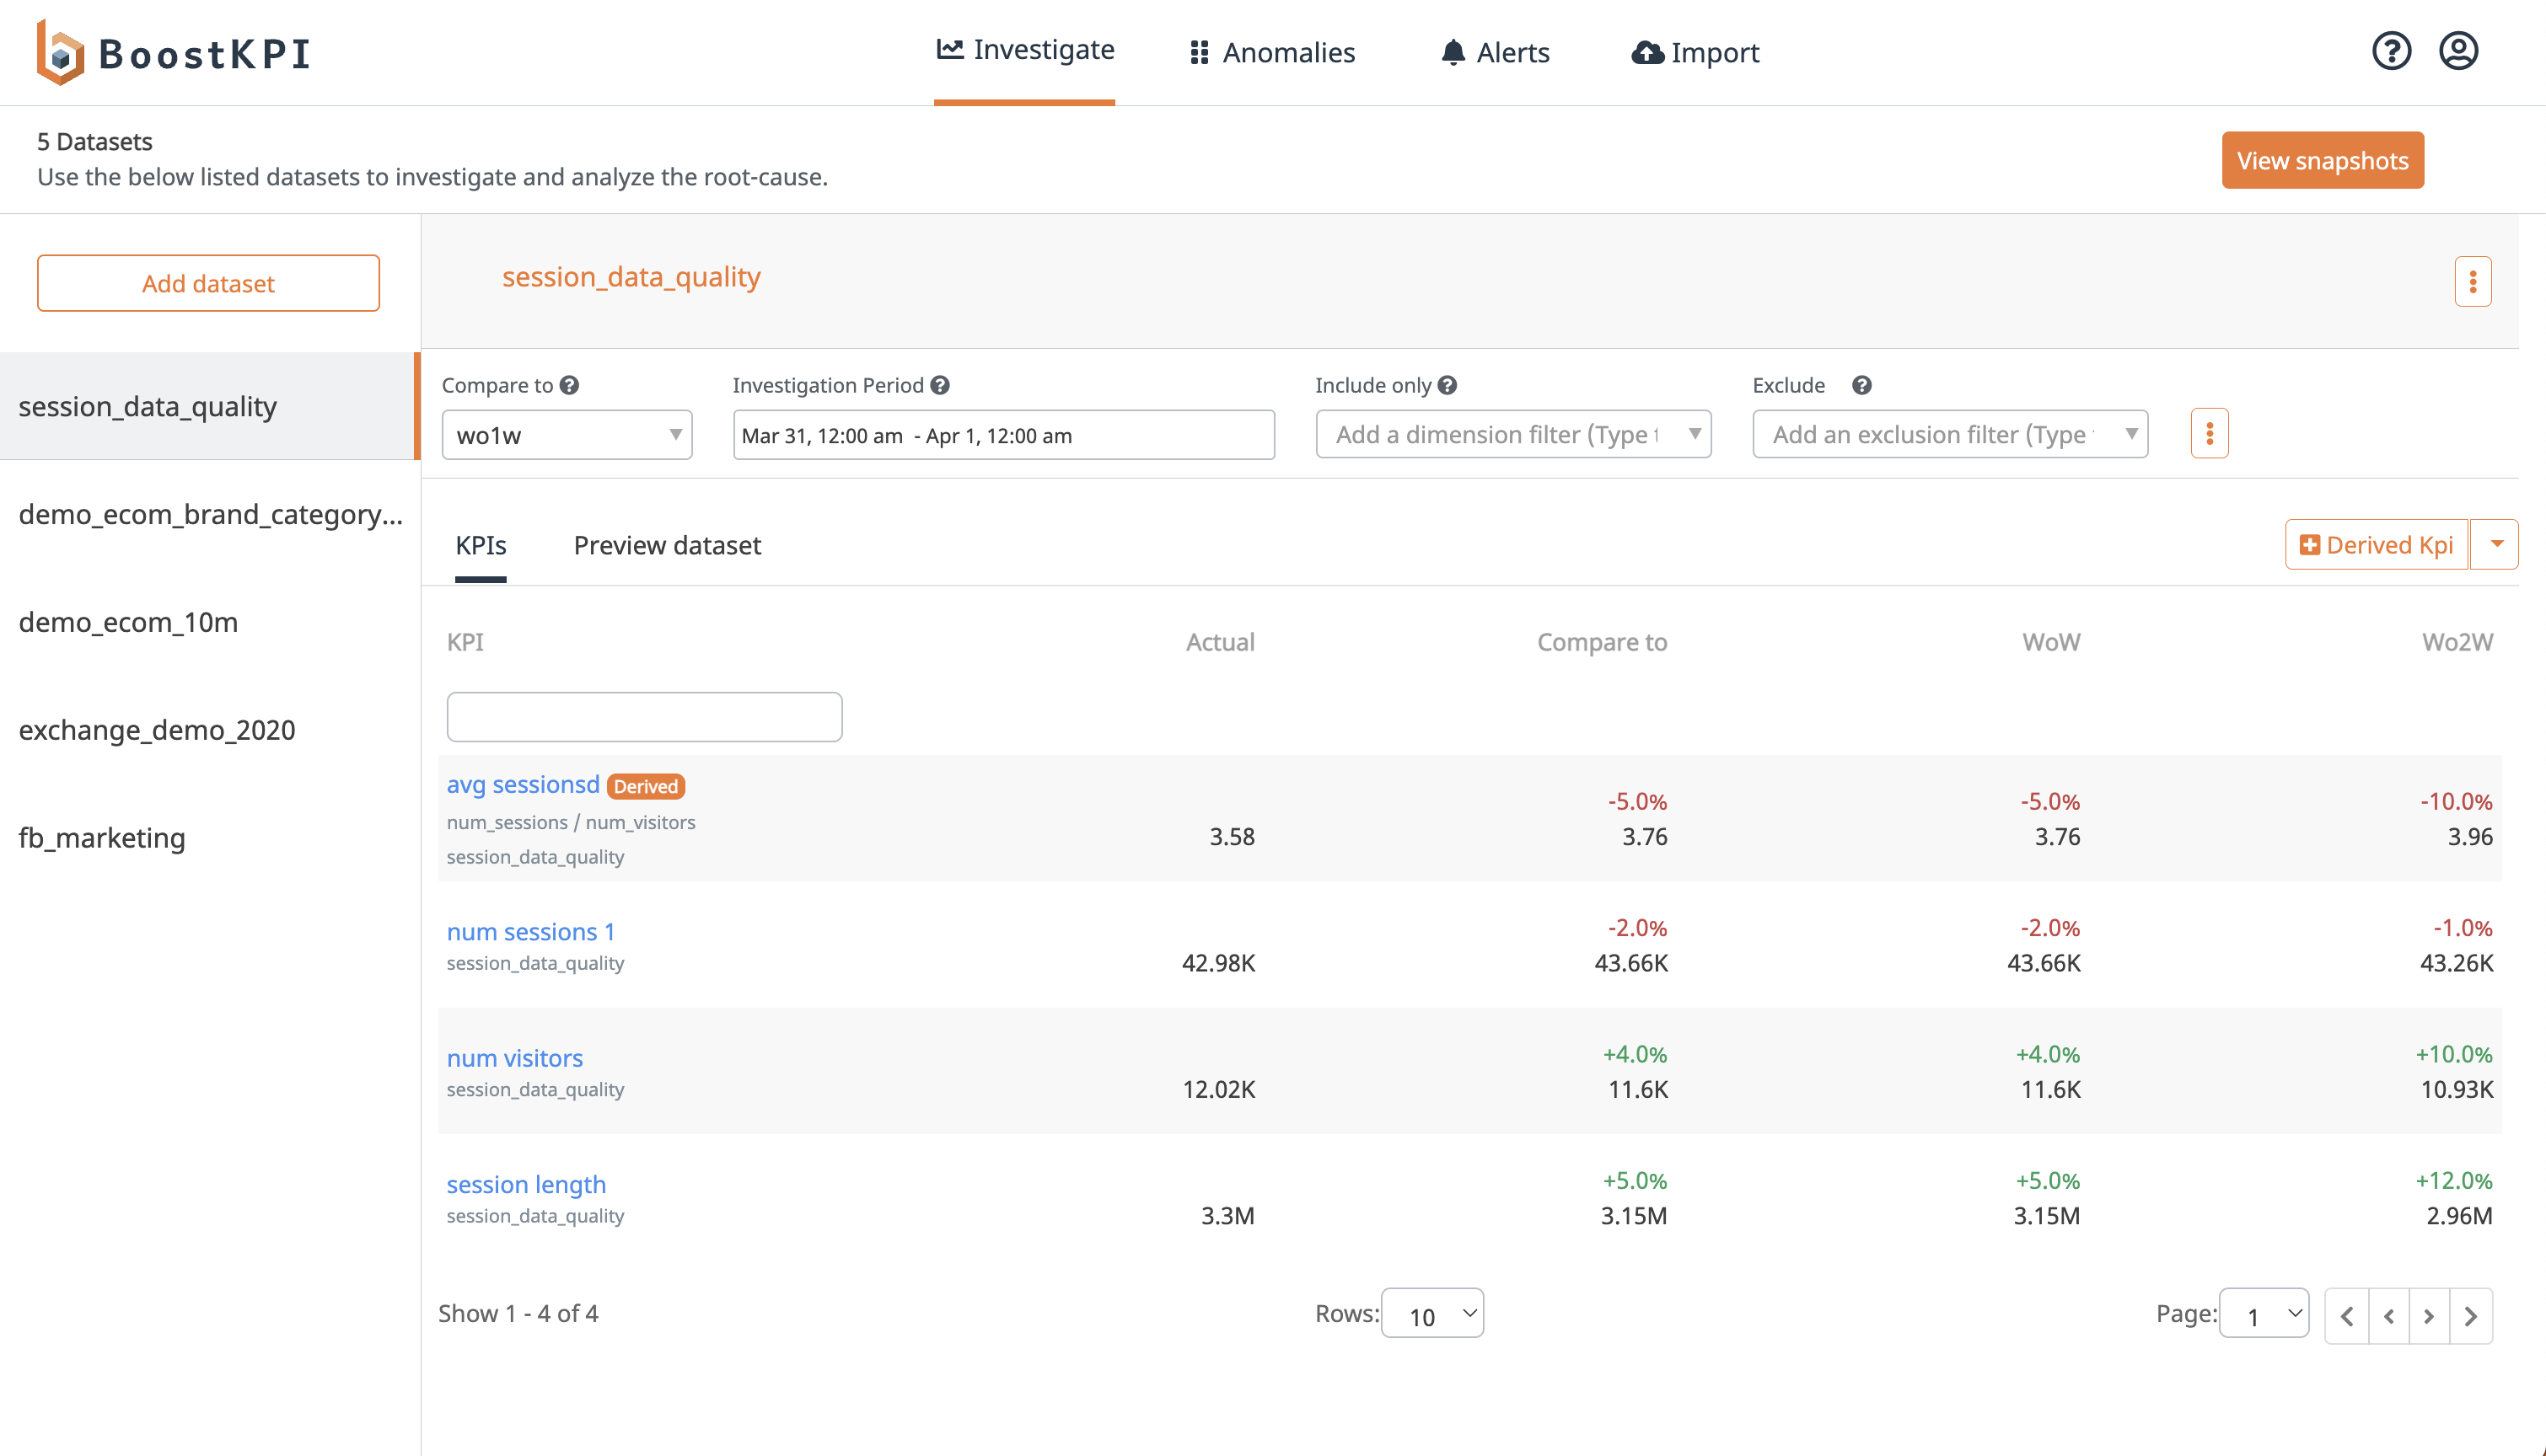Open the wo1w comparison dropdown
Viewport: 2546px width, 1456px height.
coord(567,434)
